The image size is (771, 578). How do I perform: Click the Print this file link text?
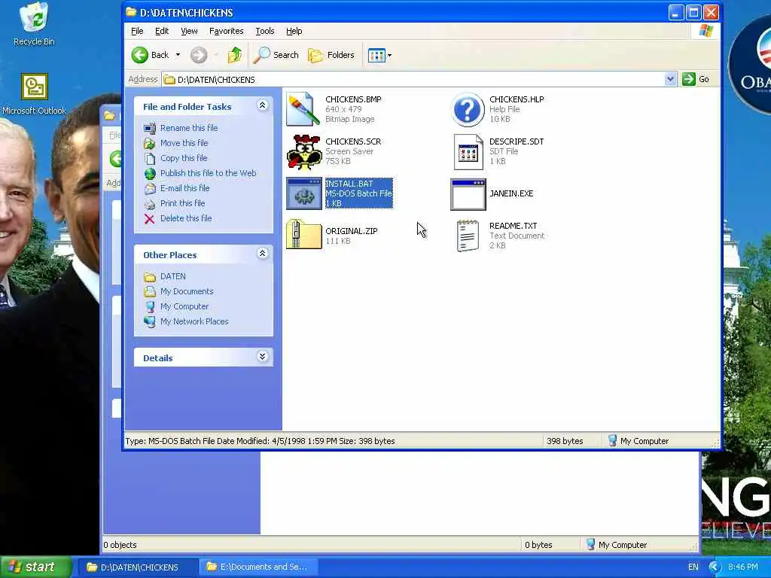pyautogui.click(x=182, y=203)
